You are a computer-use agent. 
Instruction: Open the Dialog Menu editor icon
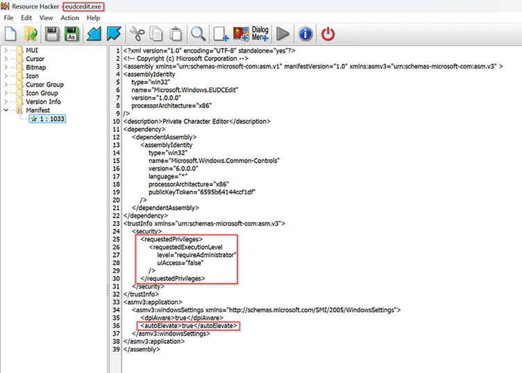(x=260, y=33)
